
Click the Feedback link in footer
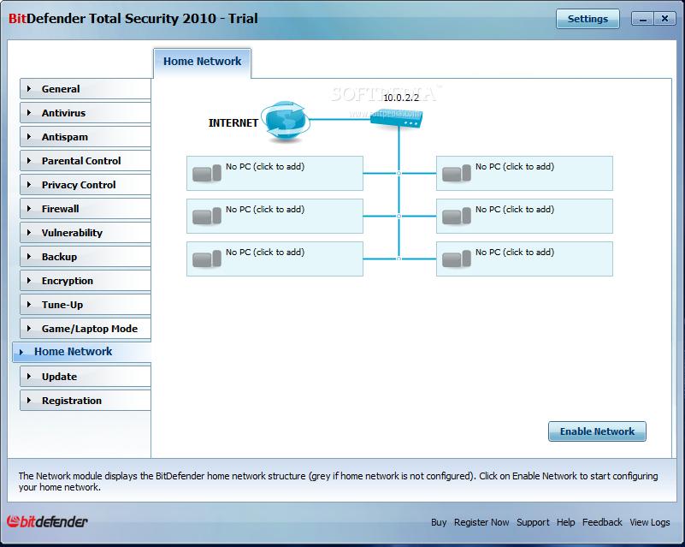(602, 522)
